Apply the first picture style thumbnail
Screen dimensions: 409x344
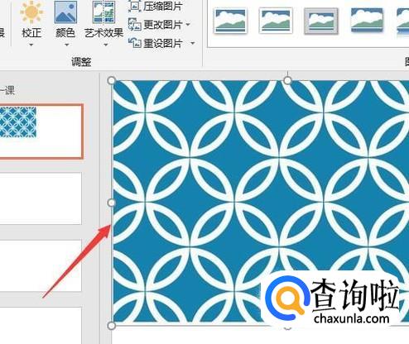[x=230, y=21]
